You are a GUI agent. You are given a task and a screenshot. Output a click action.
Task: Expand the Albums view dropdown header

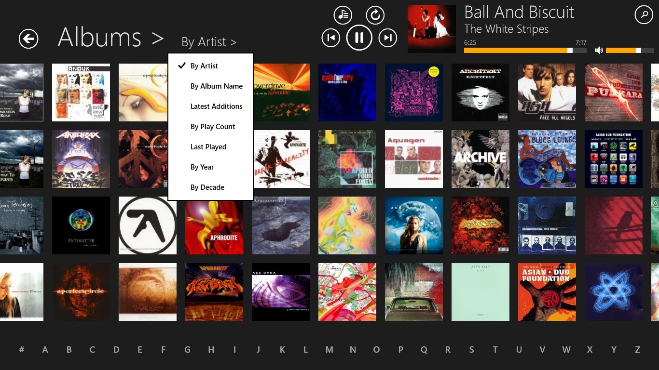[x=110, y=38]
